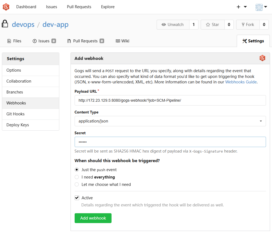Star the dev-app repository
The width and height of the screenshot is (272, 234).
click(212, 25)
